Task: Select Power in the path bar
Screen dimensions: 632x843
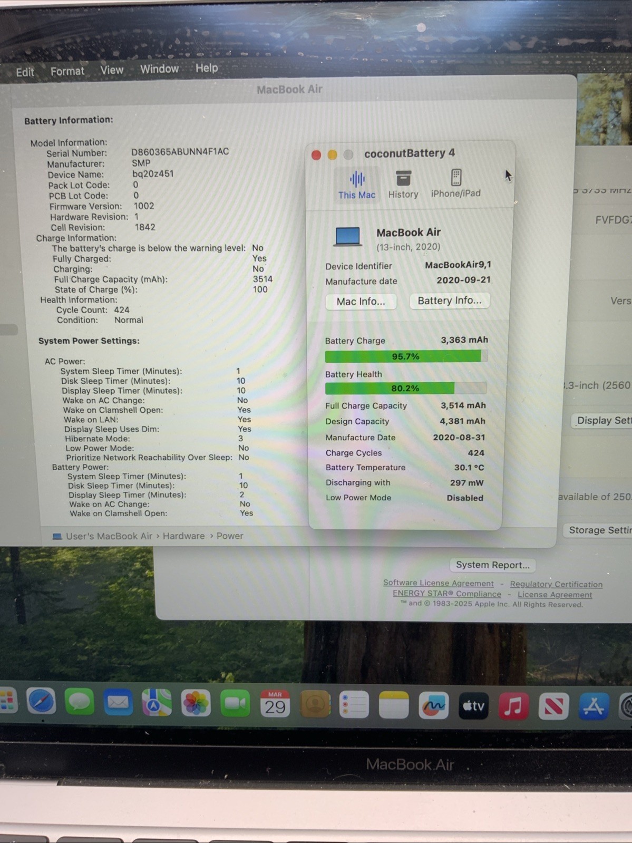Action: pyautogui.click(x=230, y=536)
